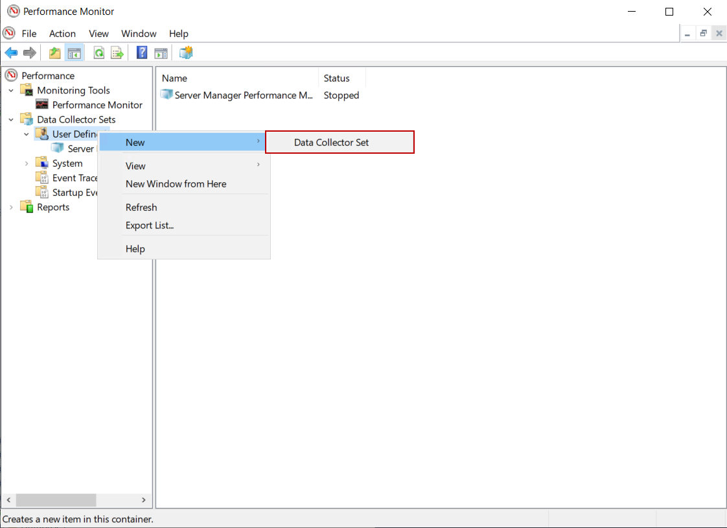Click the Reports folder icon
Screen dimensions: 727x528
pyautogui.click(x=27, y=207)
